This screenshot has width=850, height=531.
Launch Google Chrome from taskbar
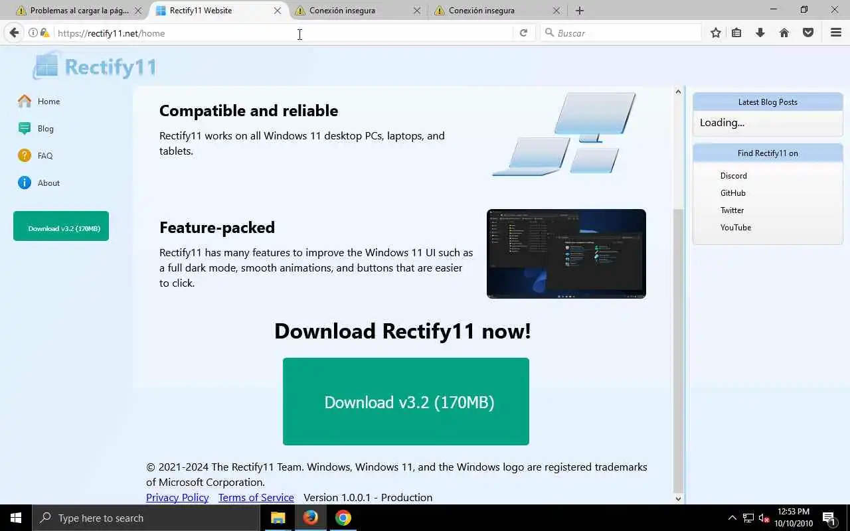pos(343,518)
